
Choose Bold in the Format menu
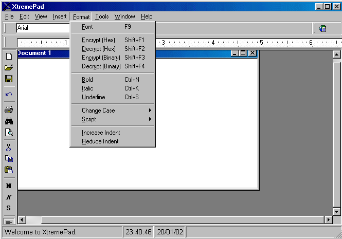coord(113,80)
